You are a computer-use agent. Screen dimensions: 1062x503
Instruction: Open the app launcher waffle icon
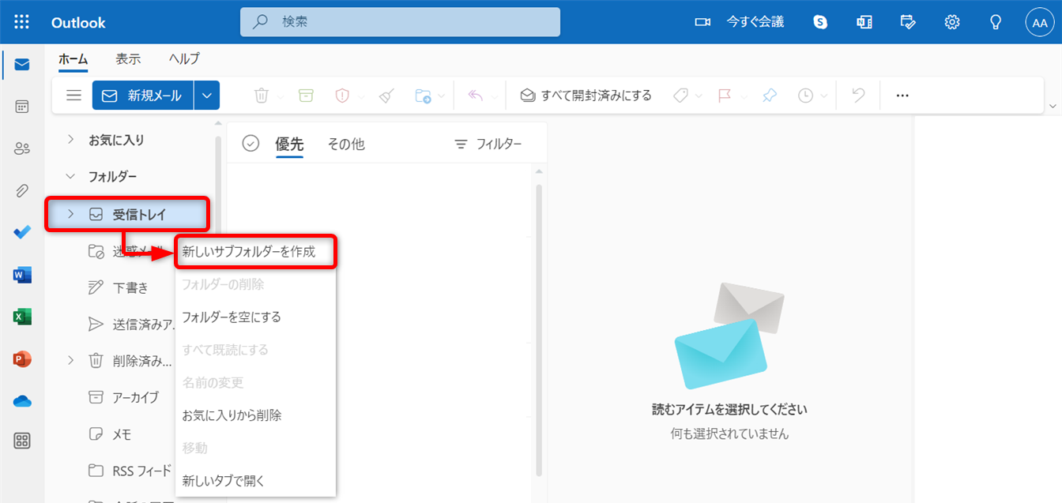coord(21,22)
